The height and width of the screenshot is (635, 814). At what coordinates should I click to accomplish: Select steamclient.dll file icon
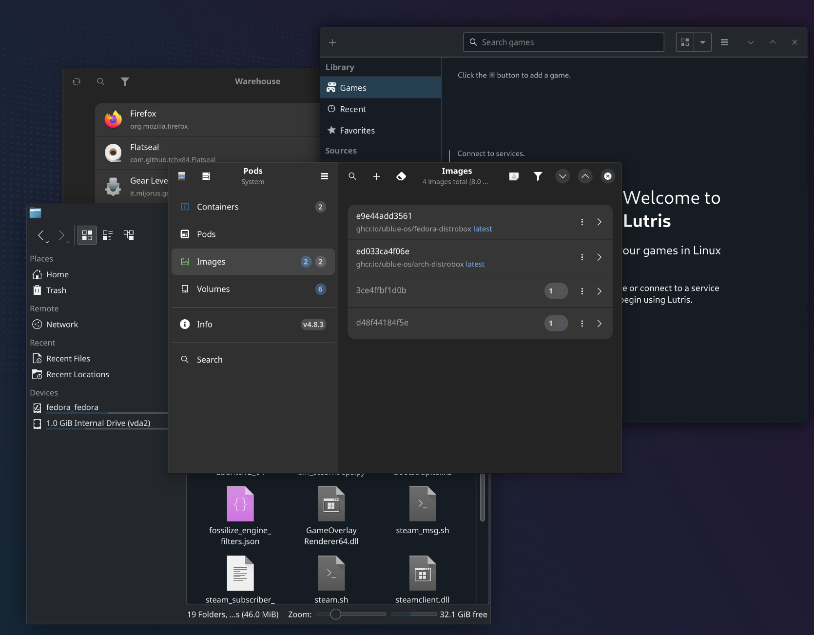pyautogui.click(x=423, y=573)
